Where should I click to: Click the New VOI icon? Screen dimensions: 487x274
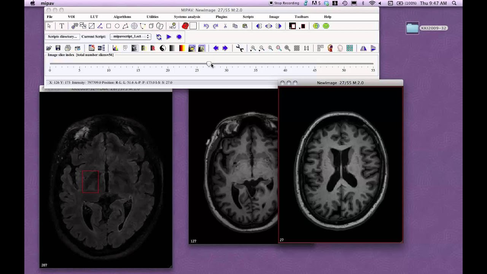(173, 26)
